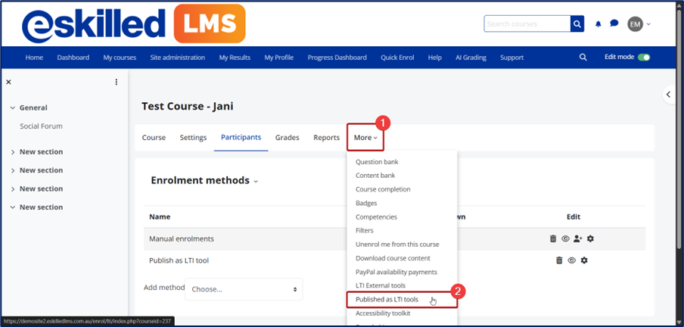Open settings gear for Publish as LTI tool
The height and width of the screenshot is (327, 684).
(x=584, y=260)
